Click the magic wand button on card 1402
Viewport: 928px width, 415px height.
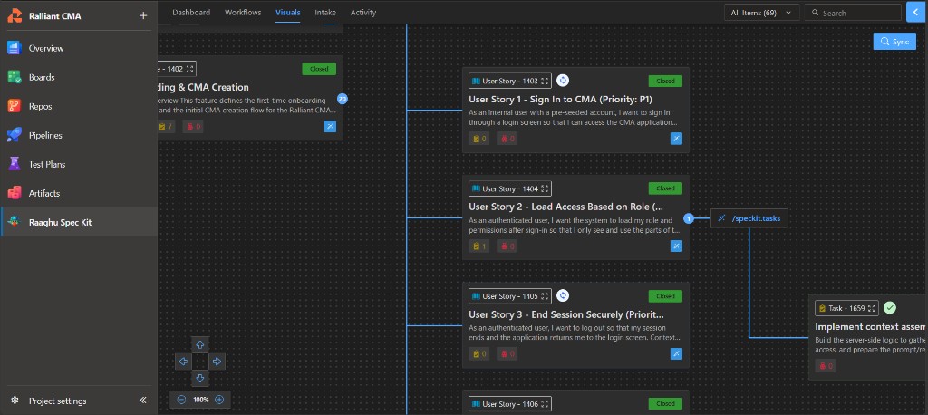point(330,126)
